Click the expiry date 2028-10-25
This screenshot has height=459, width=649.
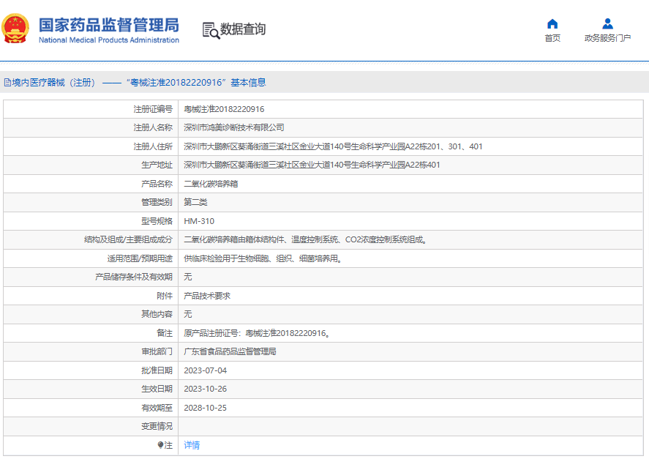pyautogui.click(x=205, y=408)
